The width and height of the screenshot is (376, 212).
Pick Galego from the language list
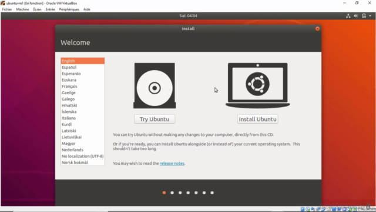pos(82,99)
